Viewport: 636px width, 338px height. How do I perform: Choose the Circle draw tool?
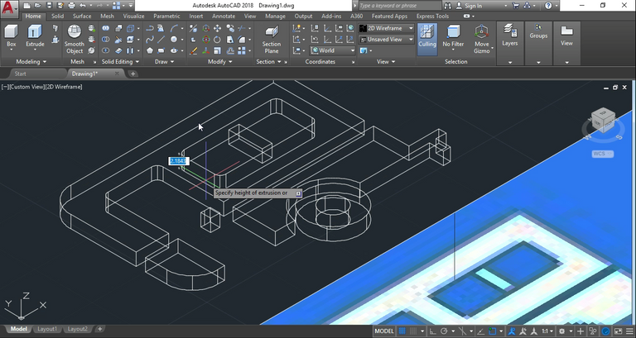click(x=174, y=40)
